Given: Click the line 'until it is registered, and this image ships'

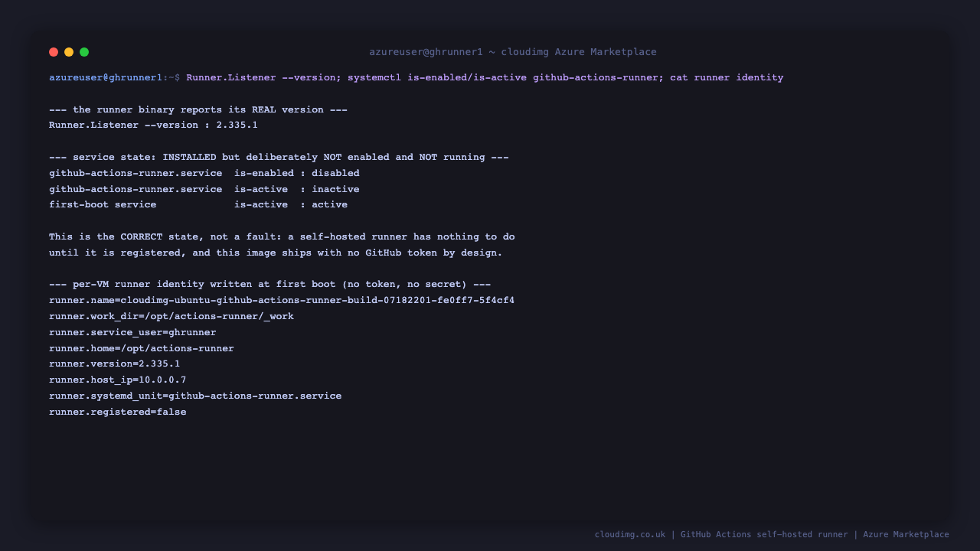Looking at the screenshot, I should pos(276,253).
